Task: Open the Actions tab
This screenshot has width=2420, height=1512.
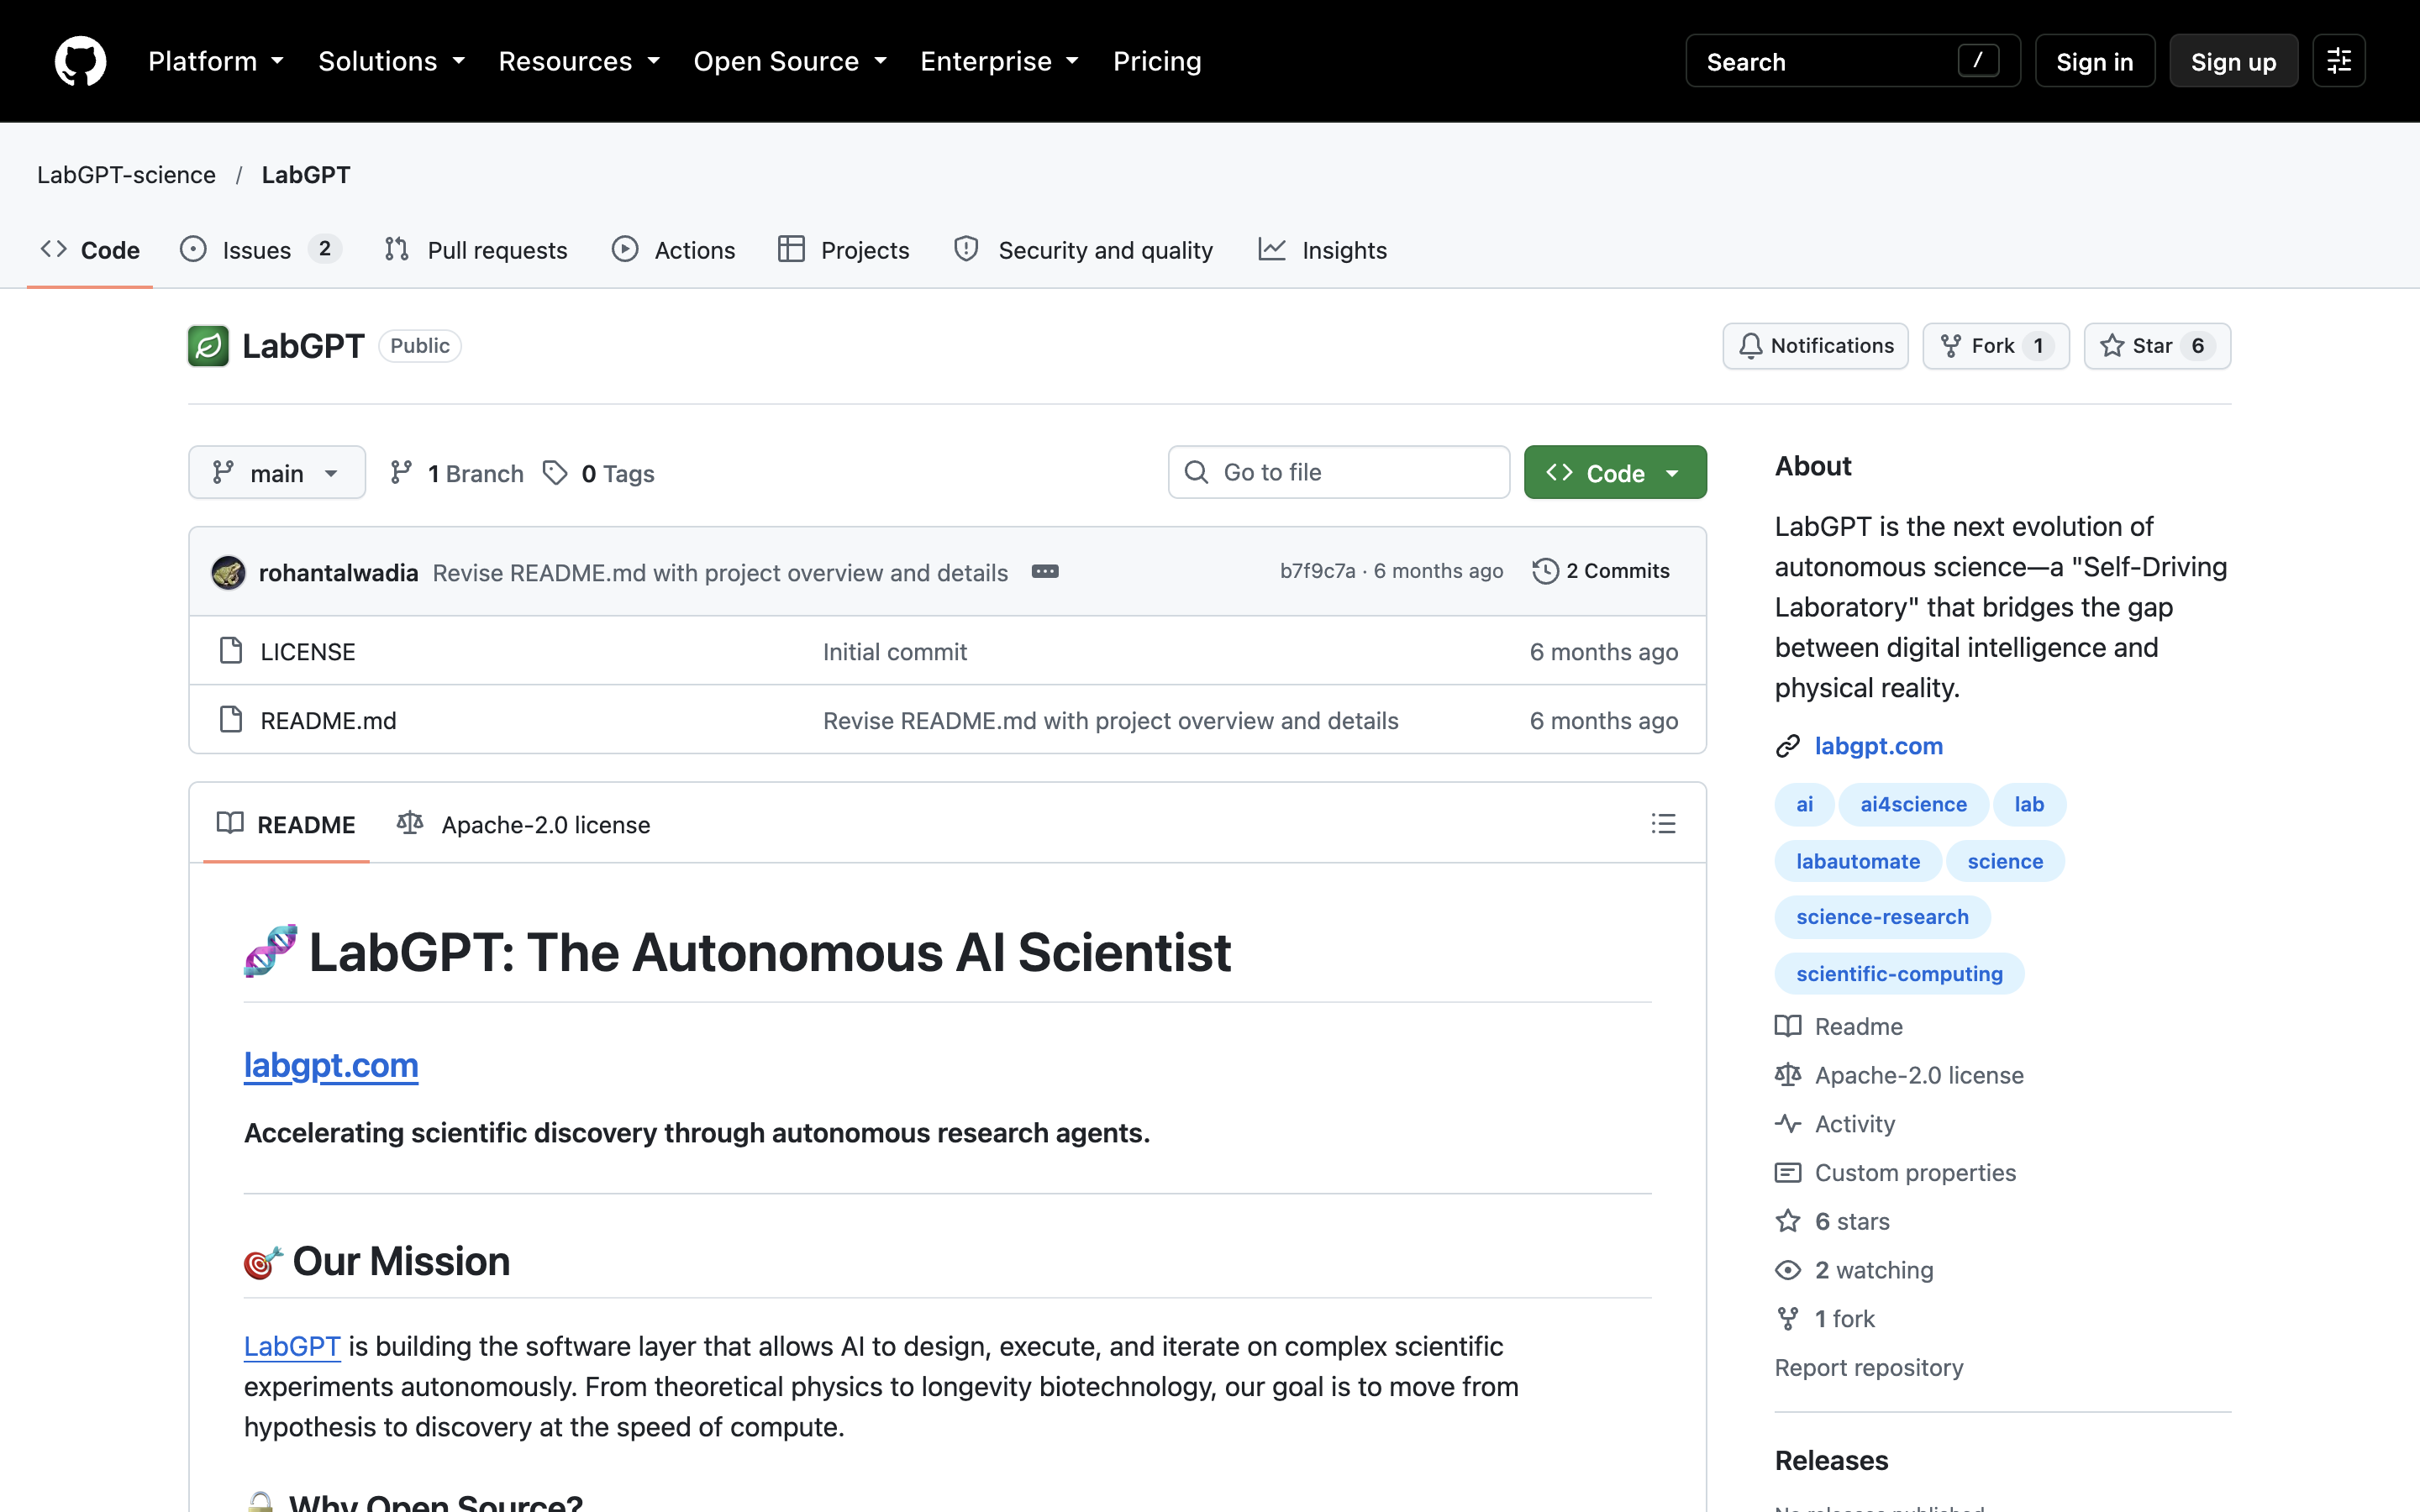Action: [673, 250]
